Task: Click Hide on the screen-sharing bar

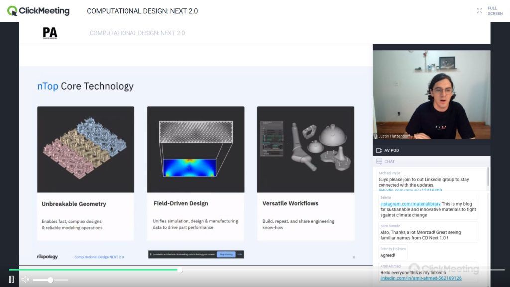Action: (x=240, y=254)
